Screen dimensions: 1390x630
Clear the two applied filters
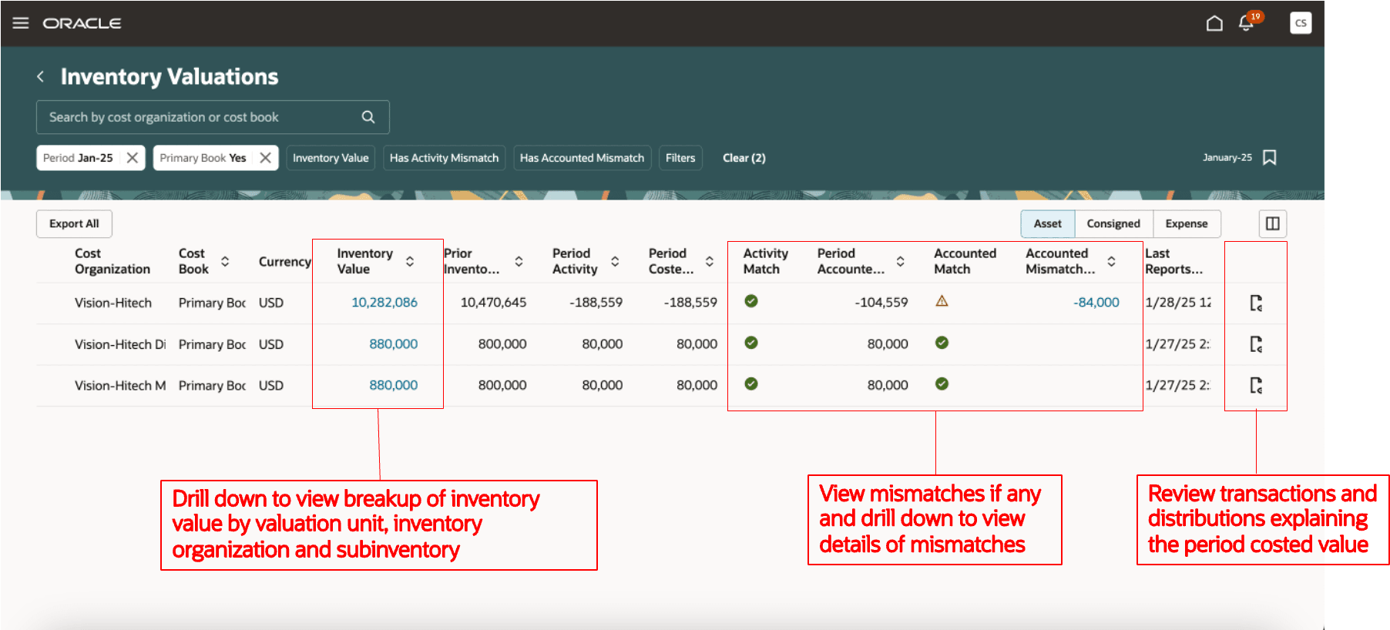click(x=744, y=158)
